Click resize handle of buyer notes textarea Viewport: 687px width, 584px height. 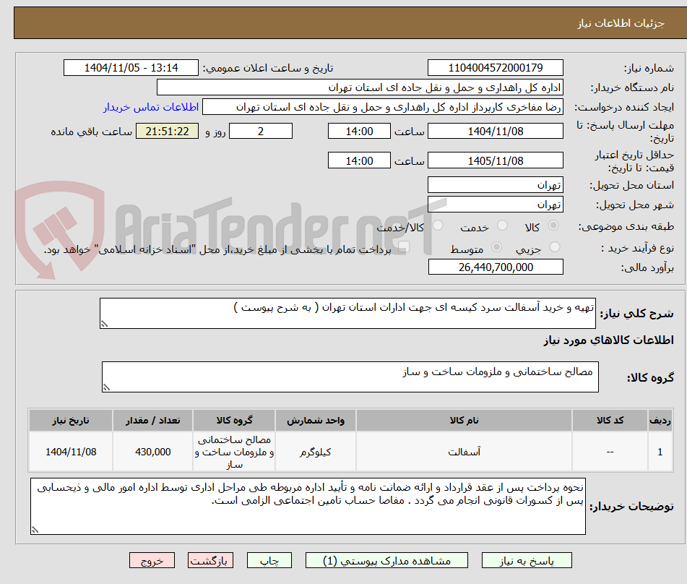(35, 530)
